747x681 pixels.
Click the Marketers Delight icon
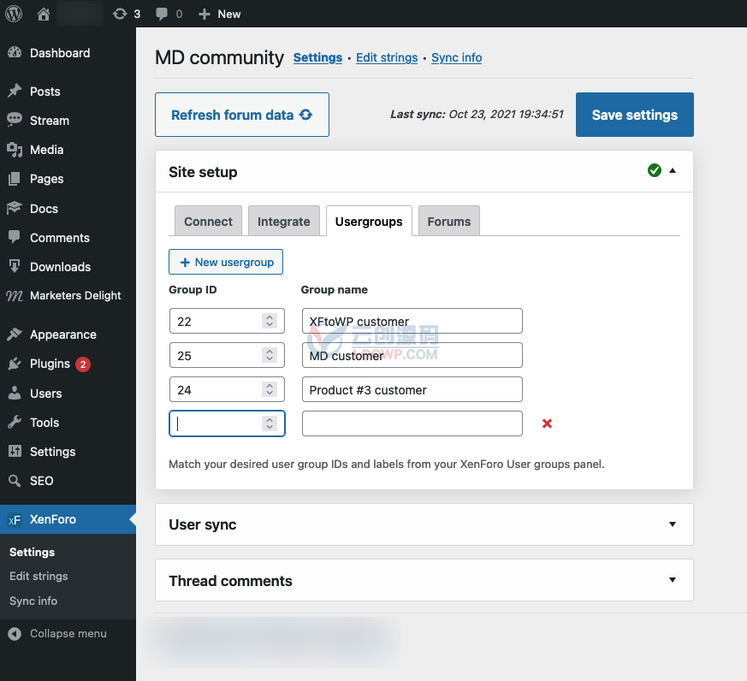click(x=15, y=296)
